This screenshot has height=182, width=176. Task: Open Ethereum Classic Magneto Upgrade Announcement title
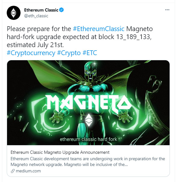pos(60,152)
